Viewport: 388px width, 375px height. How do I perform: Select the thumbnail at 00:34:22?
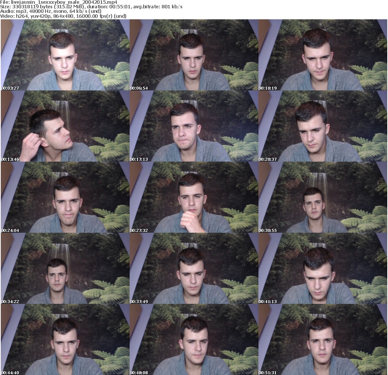[65, 268]
